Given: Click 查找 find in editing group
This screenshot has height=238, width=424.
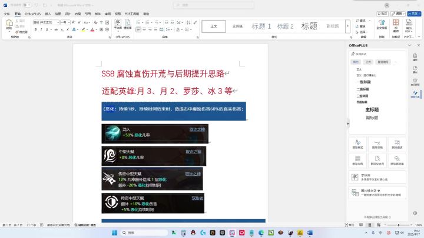Looking at the screenshot, I should (x=361, y=21).
